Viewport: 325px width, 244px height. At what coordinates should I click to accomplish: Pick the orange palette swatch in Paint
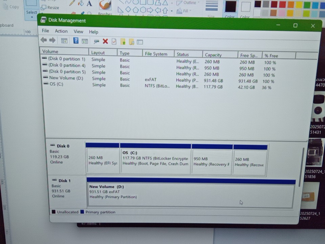(290, 4)
